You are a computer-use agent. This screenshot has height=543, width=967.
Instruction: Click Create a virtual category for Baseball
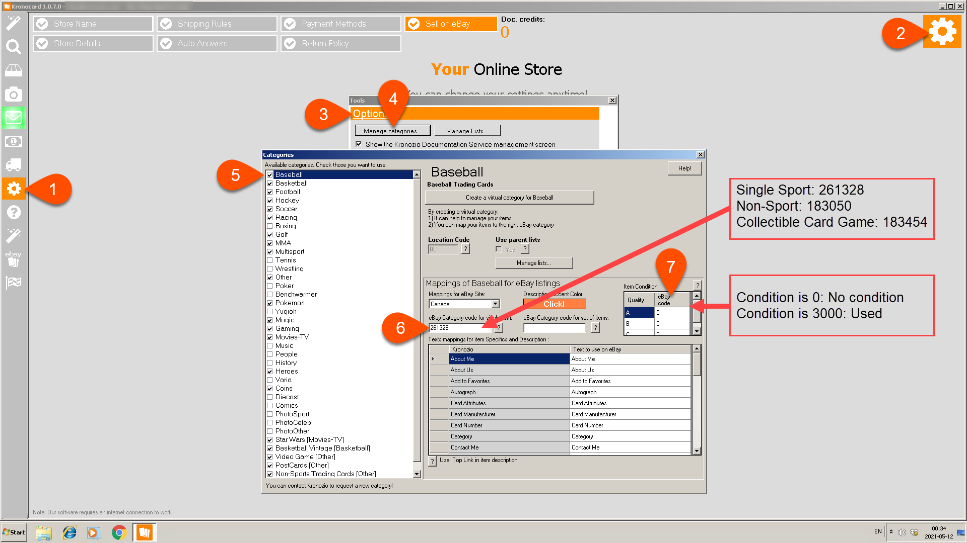(x=510, y=198)
